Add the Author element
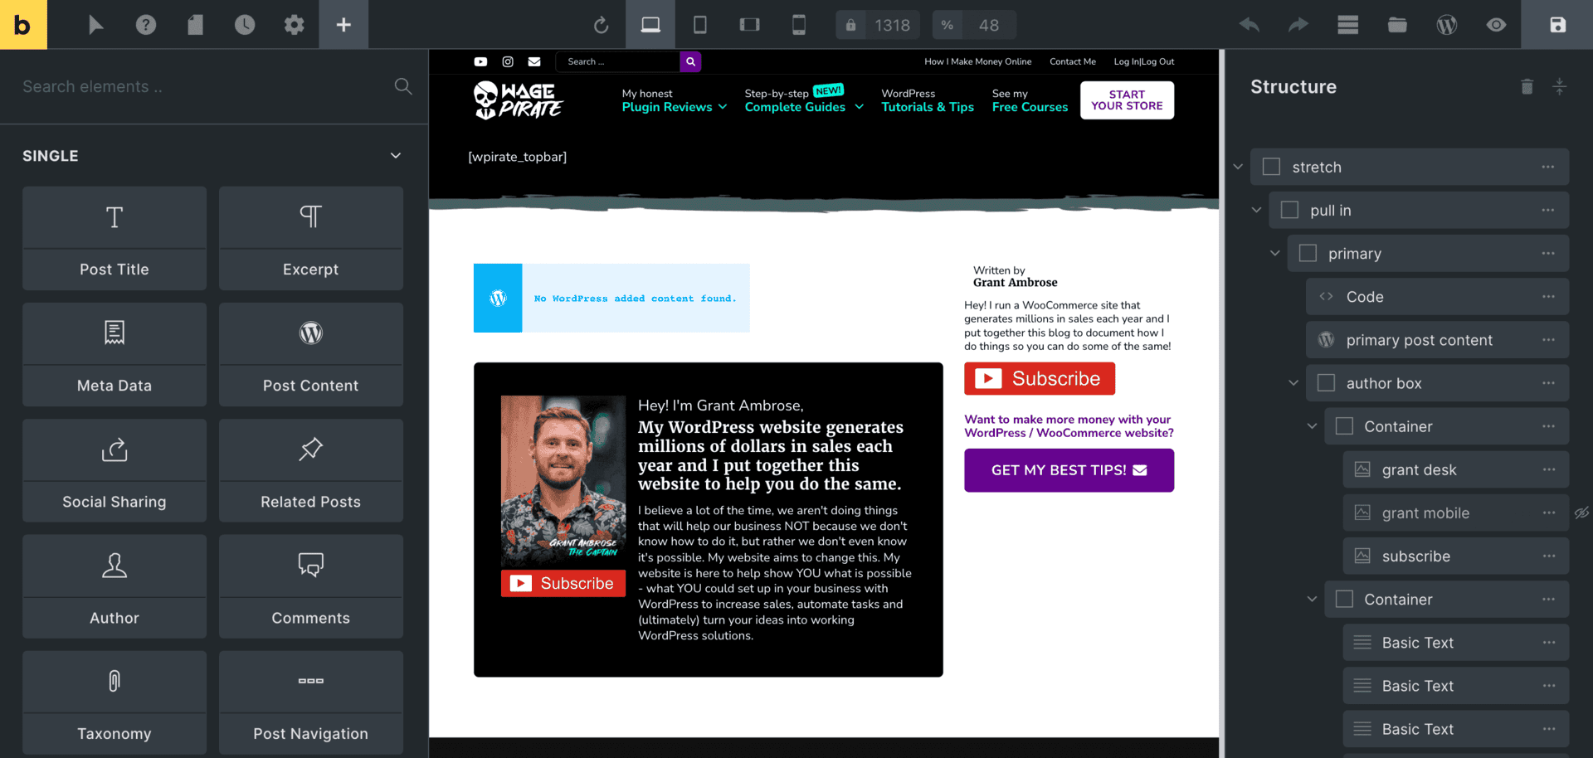This screenshot has height=758, width=1593. (x=114, y=586)
